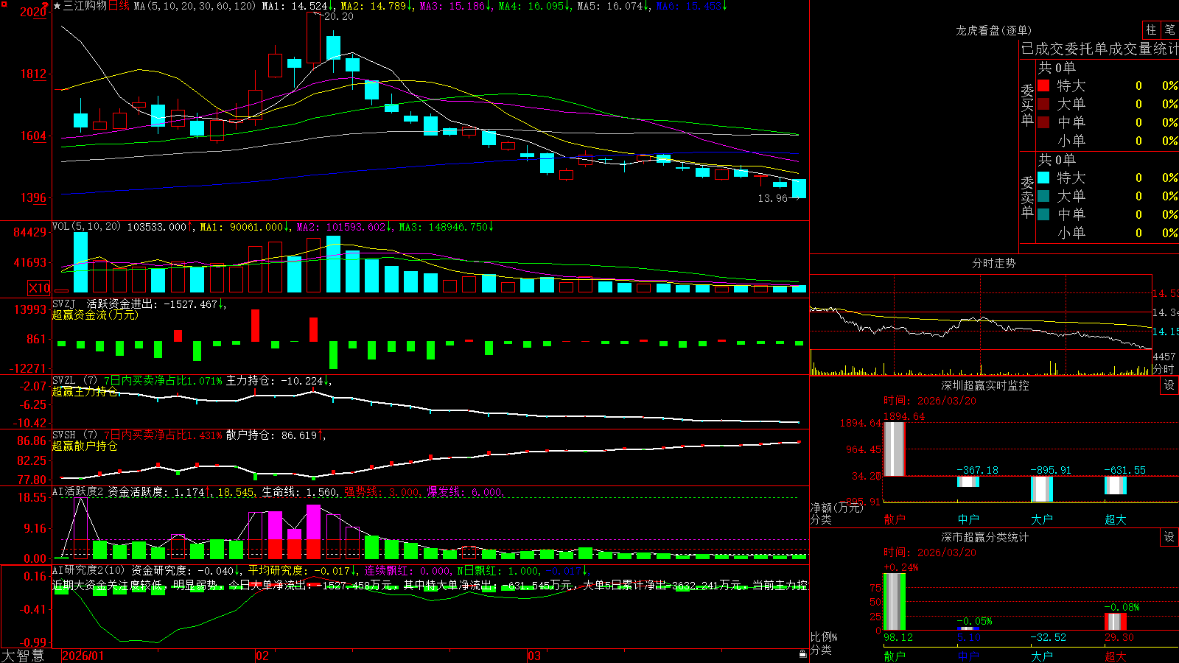The height and width of the screenshot is (663, 1179).
Task: Select the AI研究度2(10) indicator title
Action: click(89, 570)
